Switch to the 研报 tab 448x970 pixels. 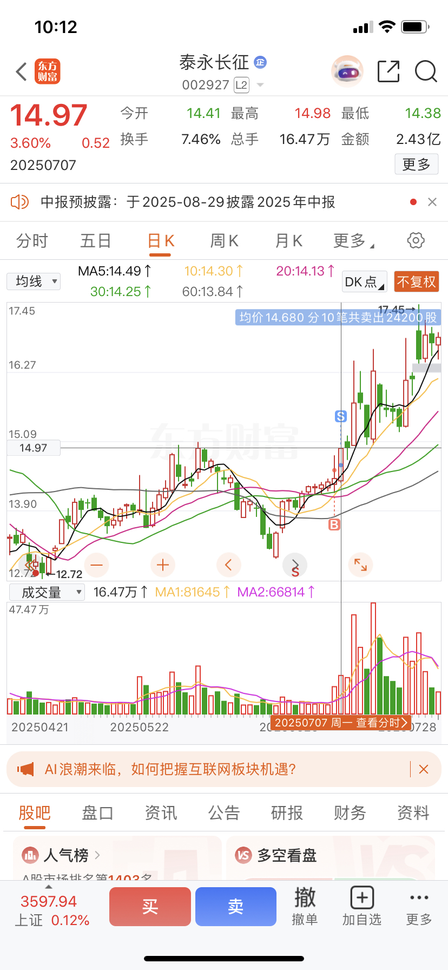pos(287,813)
